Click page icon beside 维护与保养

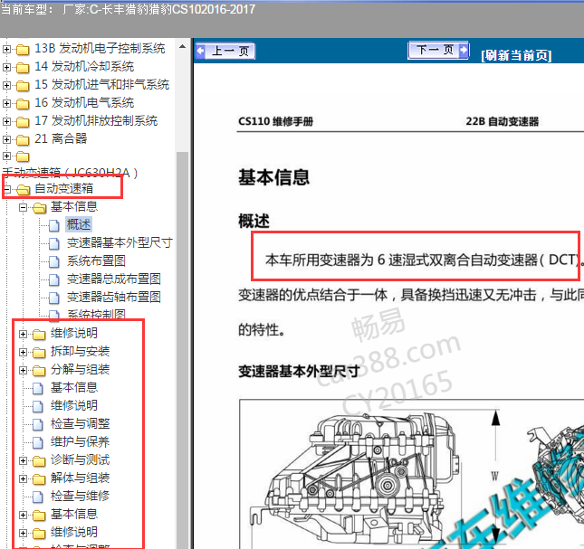coord(38,442)
